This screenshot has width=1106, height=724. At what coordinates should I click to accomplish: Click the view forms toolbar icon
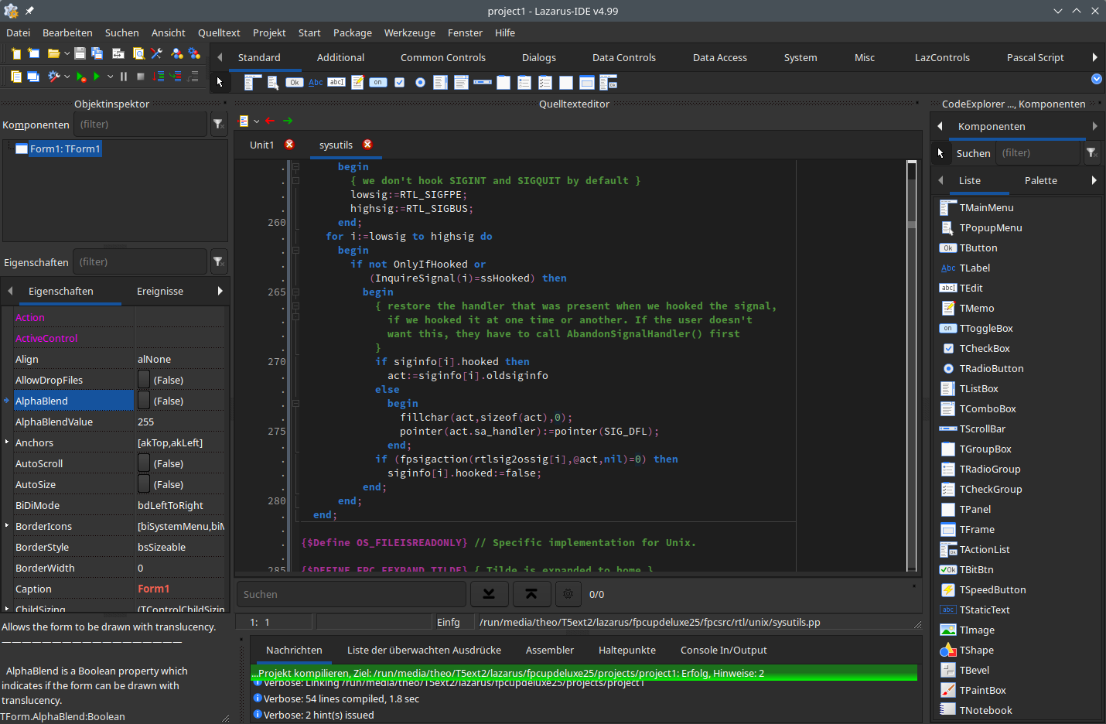point(33,77)
